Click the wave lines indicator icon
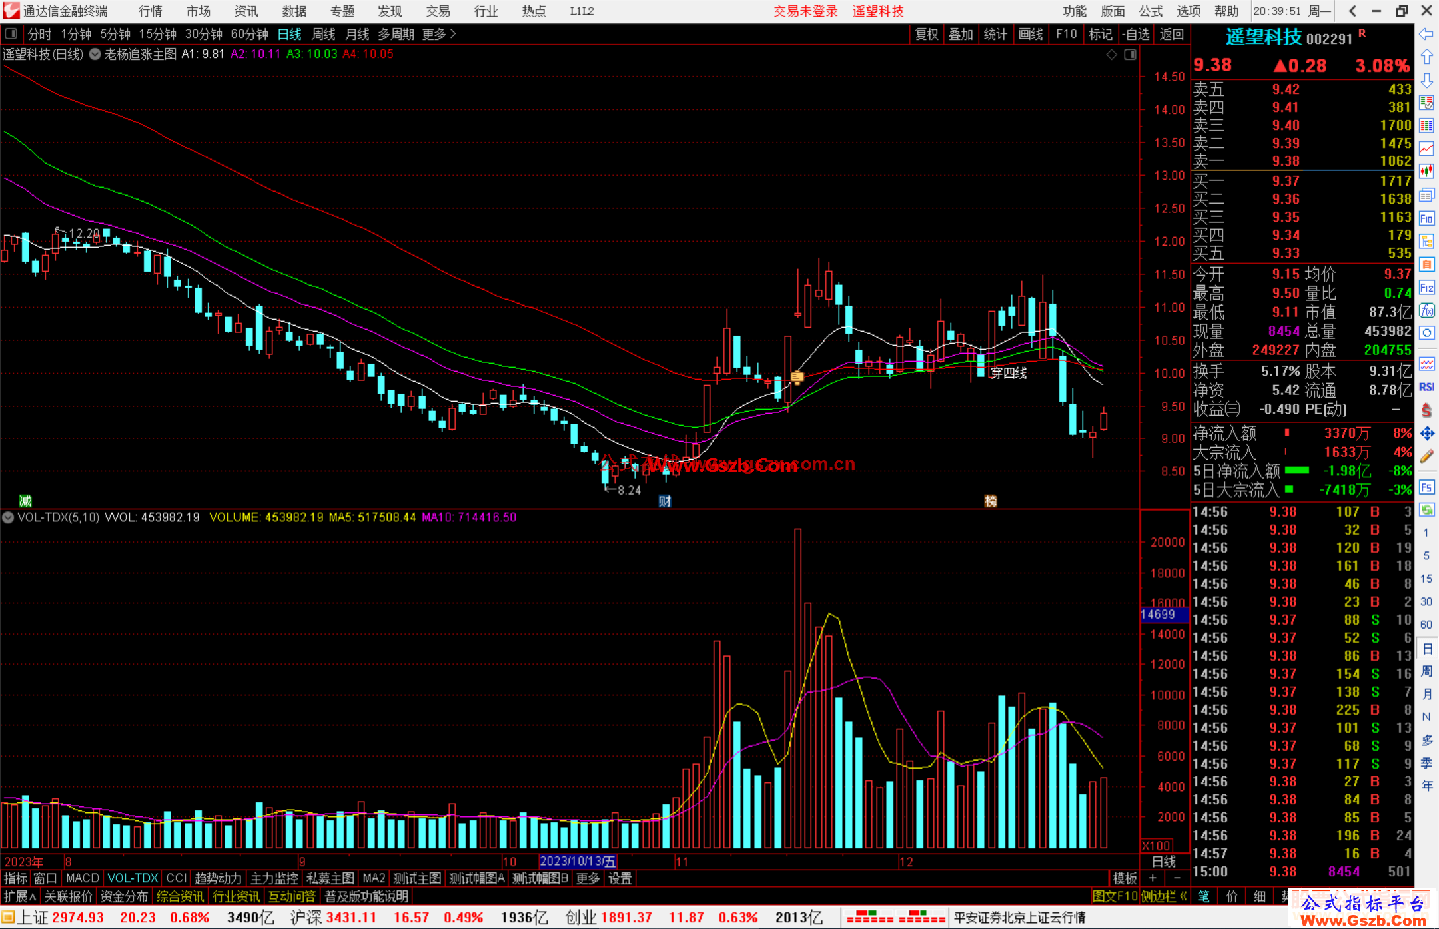Image resolution: width=1439 pixels, height=929 pixels. [1426, 364]
